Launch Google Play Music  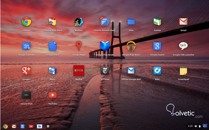coord(131,46)
